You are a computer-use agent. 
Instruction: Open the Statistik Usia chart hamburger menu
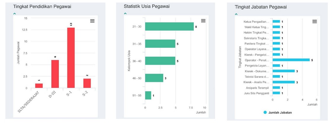(203, 21)
